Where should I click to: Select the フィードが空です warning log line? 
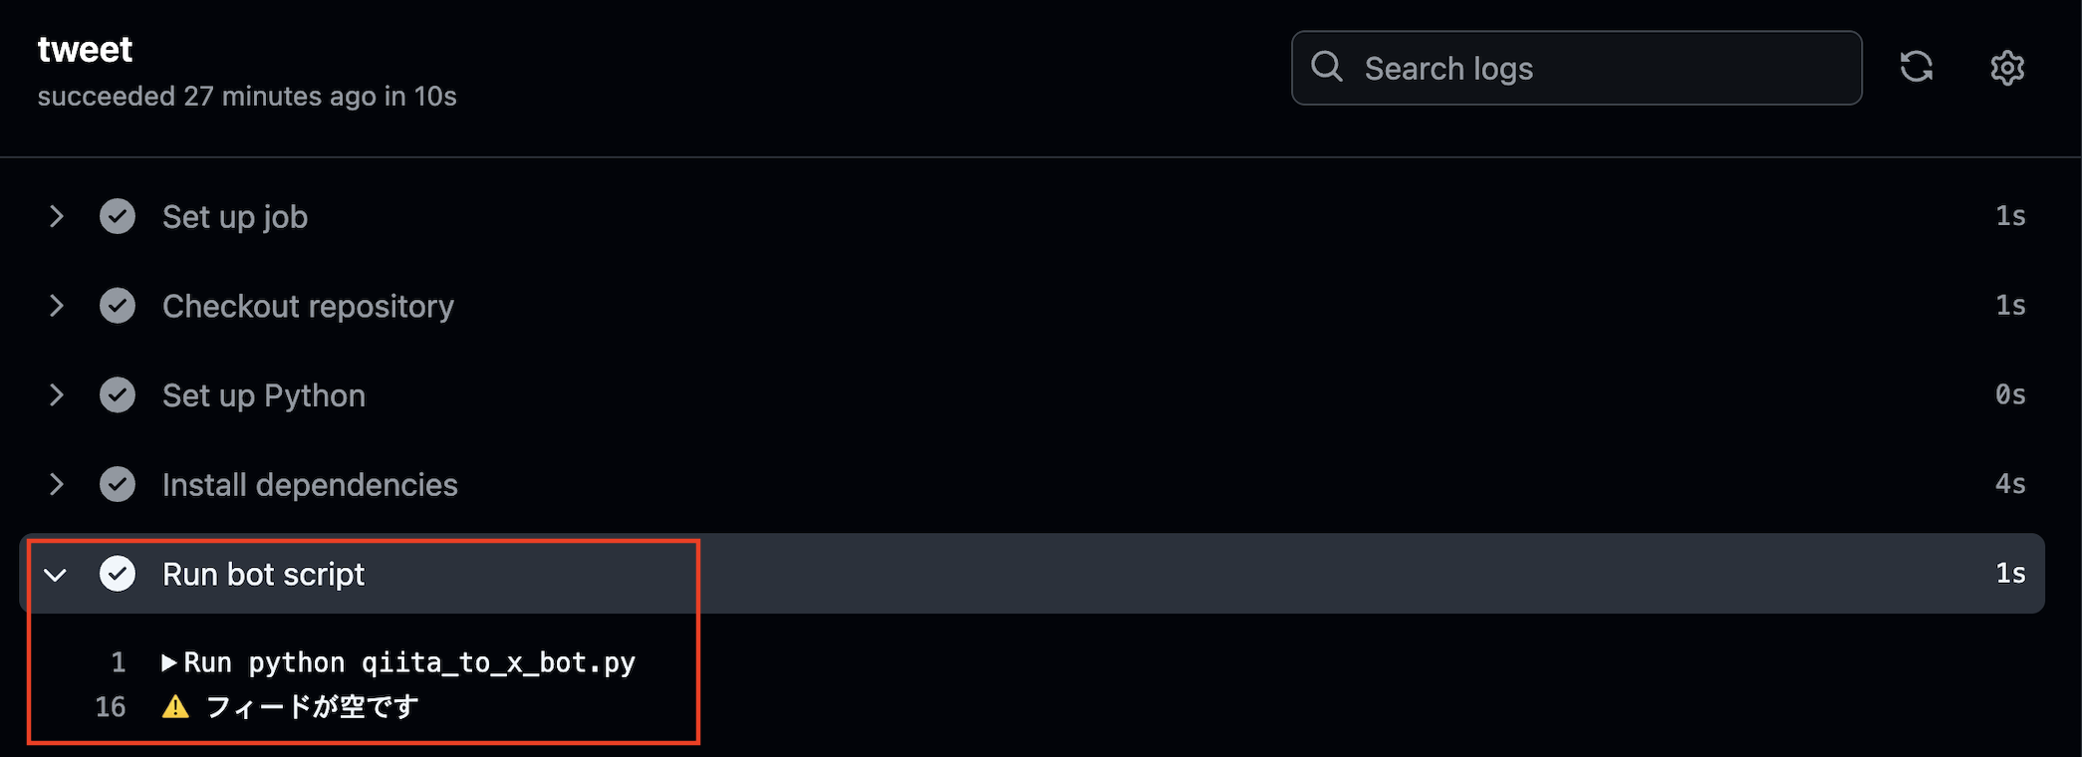click(x=312, y=706)
